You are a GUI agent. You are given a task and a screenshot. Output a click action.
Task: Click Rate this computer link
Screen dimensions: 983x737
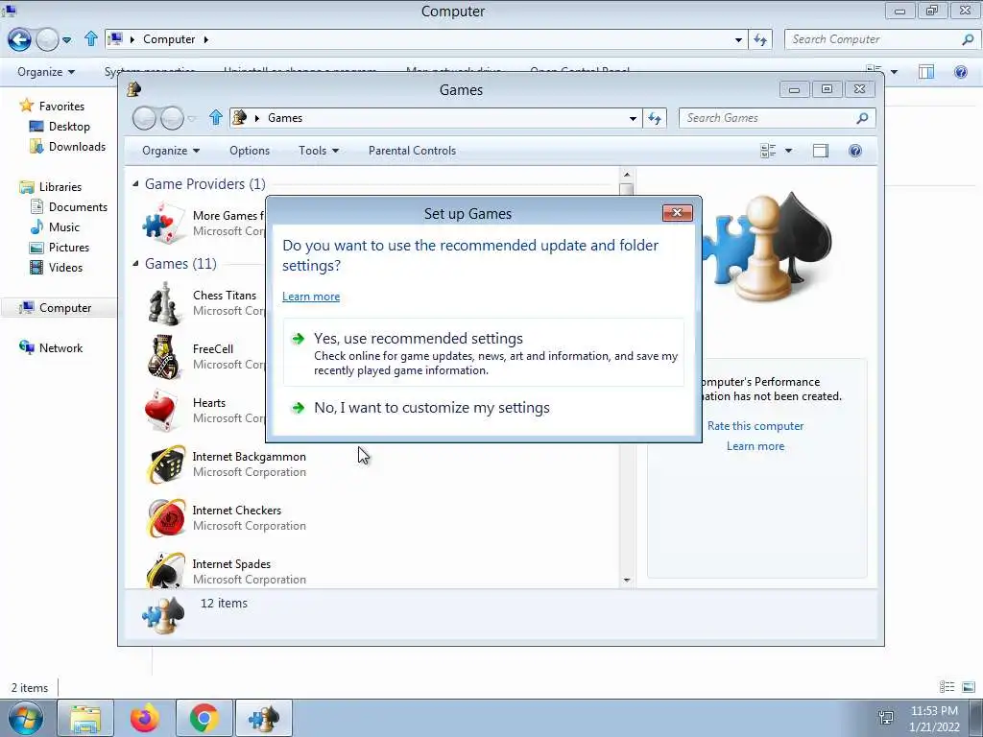pyautogui.click(x=755, y=425)
